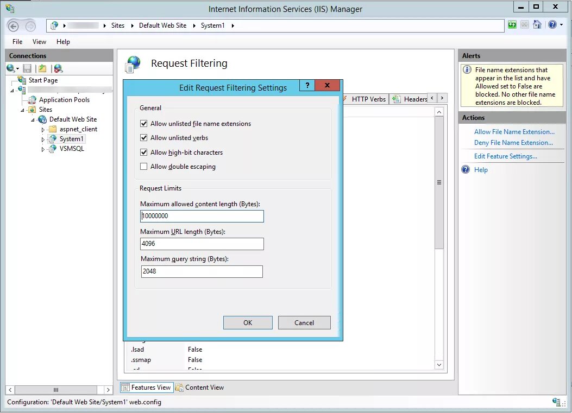Viewport: 572px width, 413px height.
Task: Click the info icon in Alerts panel
Action: click(467, 69)
